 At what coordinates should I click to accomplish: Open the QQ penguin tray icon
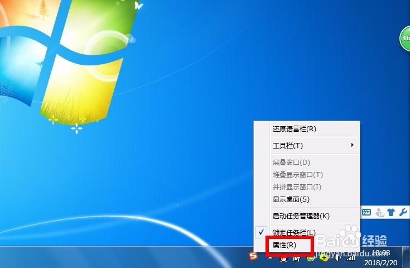click(x=283, y=259)
